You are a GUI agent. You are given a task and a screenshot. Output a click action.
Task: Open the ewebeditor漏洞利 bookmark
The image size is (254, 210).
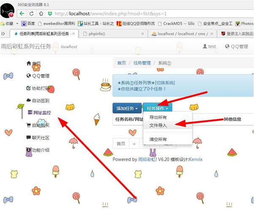point(57,24)
